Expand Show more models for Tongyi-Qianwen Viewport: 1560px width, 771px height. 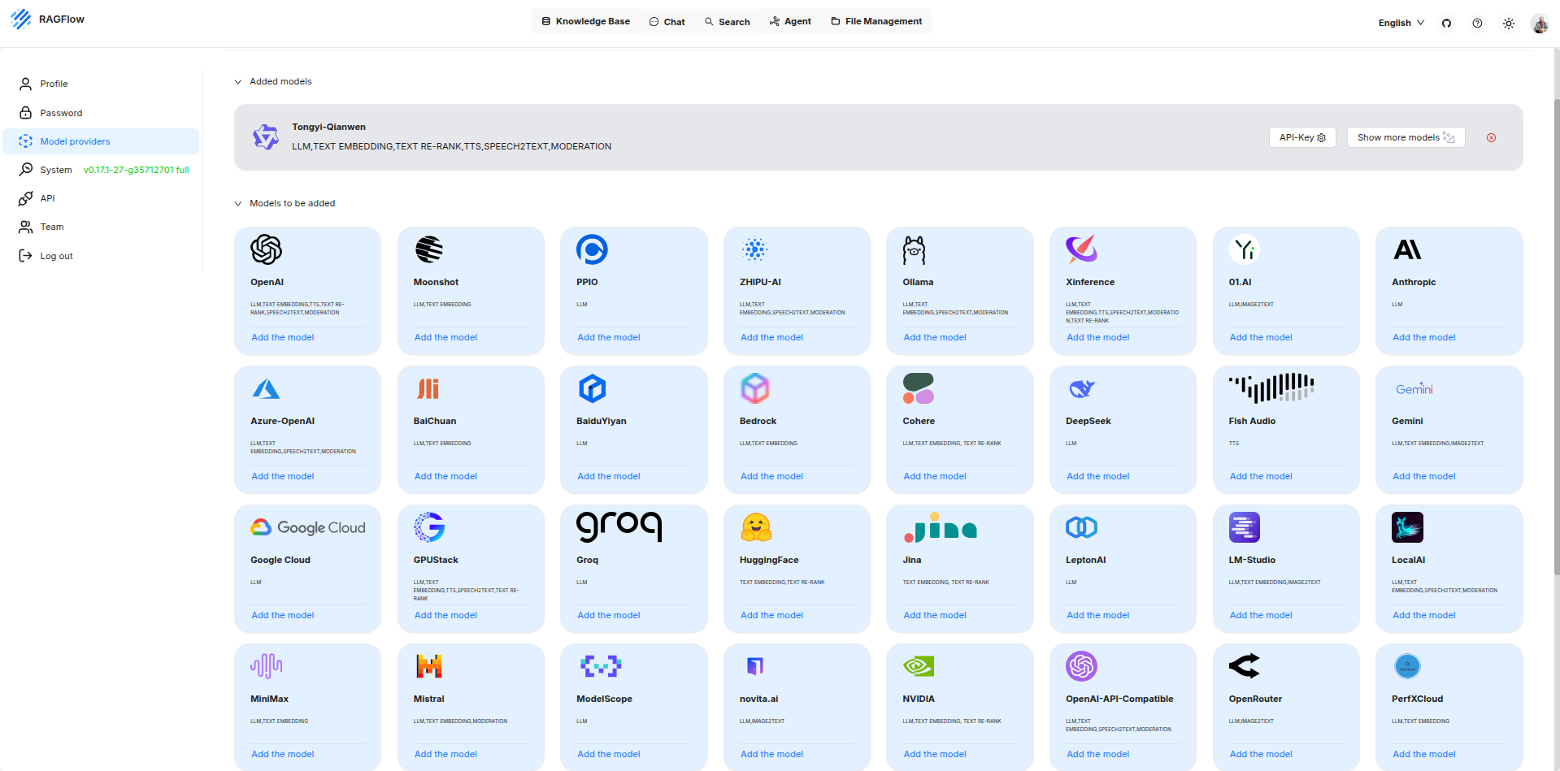[x=1406, y=137]
